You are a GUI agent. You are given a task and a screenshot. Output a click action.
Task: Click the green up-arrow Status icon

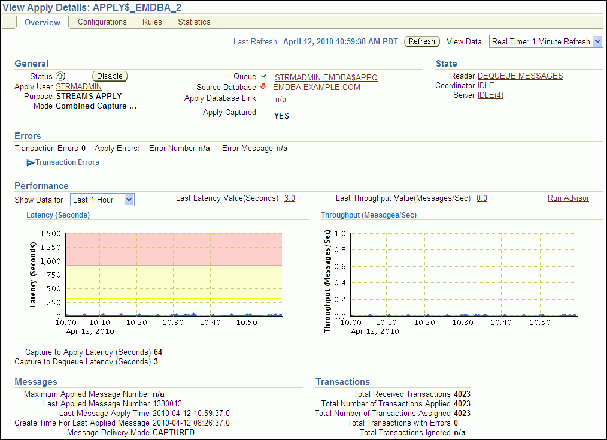[60, 76]
